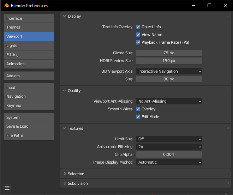Open the System preferences section
The height and width of the screenshot is (195, 233).
[29, 117]
